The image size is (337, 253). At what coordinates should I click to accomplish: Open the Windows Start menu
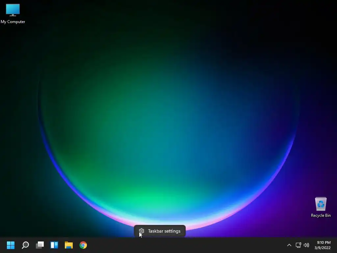click(11, 245)
